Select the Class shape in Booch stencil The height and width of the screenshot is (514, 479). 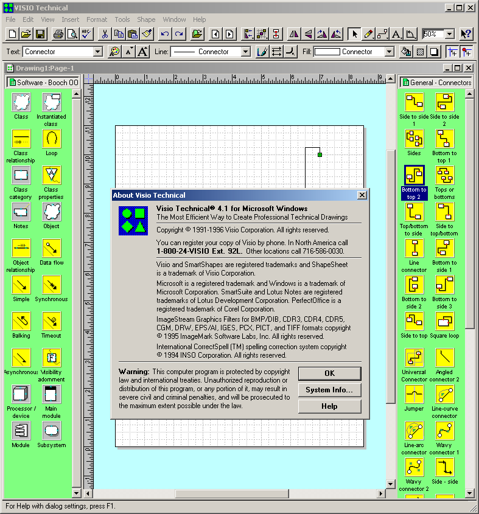point(21,106)
